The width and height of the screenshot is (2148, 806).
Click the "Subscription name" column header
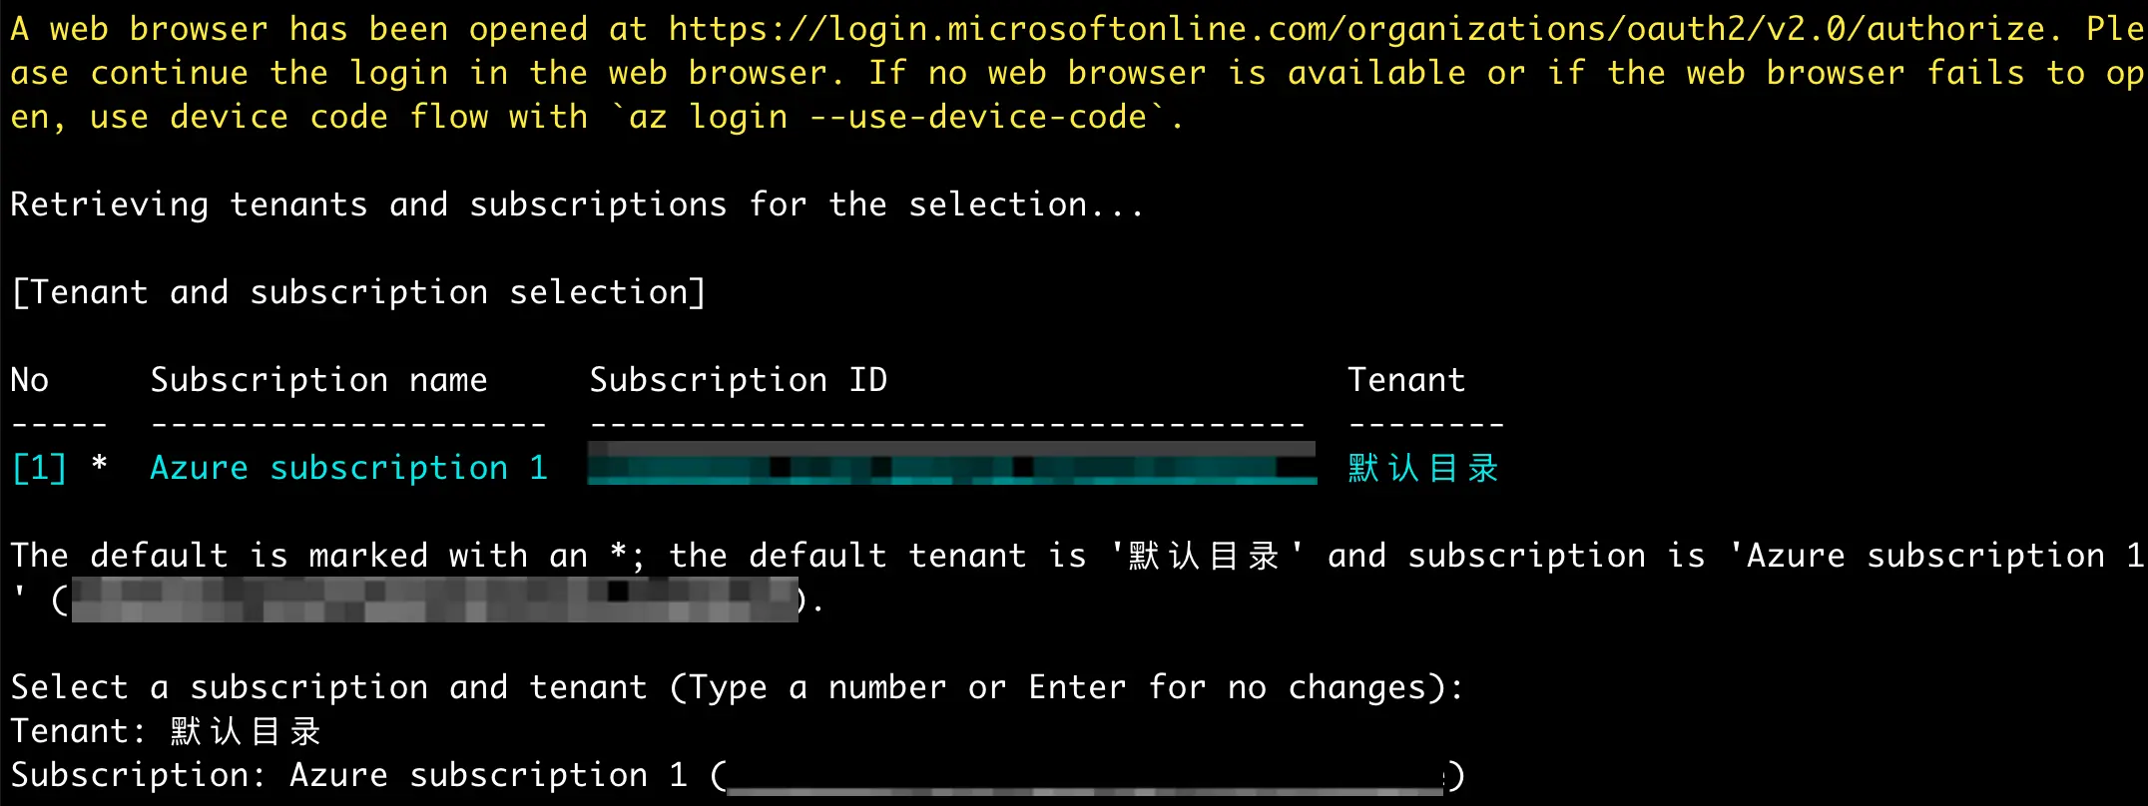coord(318,380)
